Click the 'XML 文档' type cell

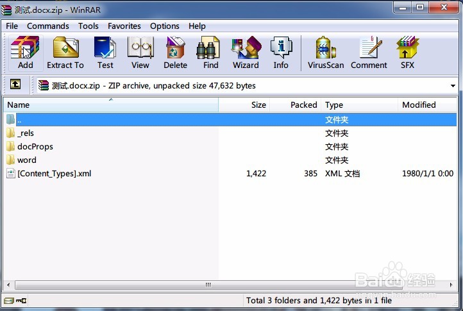point(342,173)
